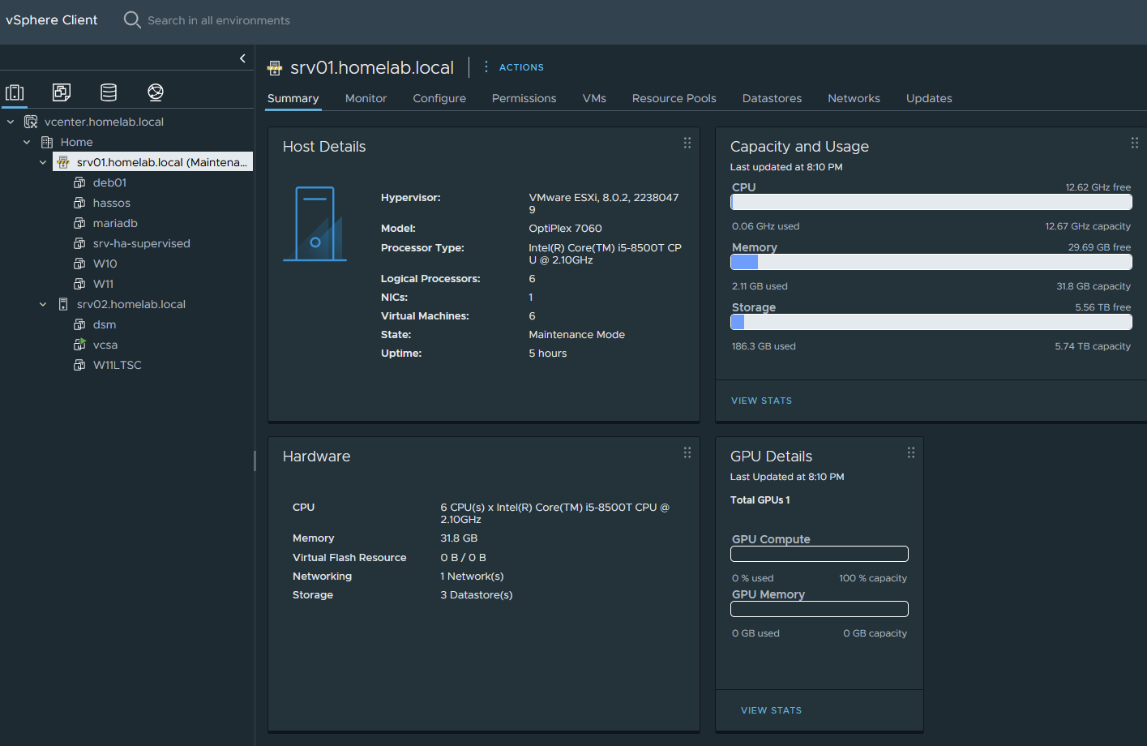The image size is (1147, 746).
Task: Collapse the srv02.homelab.local host node
Action: 43,304
